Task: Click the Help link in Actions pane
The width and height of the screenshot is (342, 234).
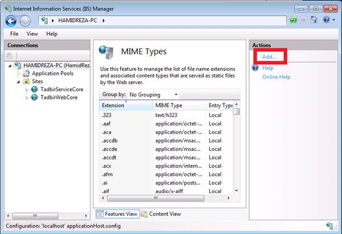Action: pyautogui.click(x=267, y=68)
